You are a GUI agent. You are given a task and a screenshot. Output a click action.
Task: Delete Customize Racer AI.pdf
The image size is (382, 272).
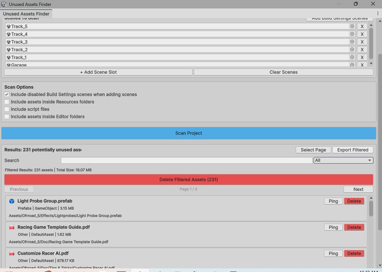click(x=354, y=254)
